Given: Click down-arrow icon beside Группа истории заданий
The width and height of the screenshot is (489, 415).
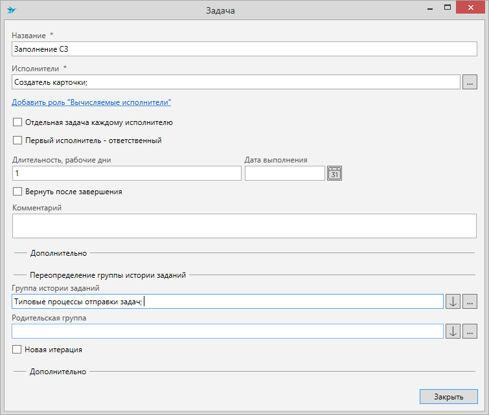Looking at the screenshot, I should coord(453,302).
